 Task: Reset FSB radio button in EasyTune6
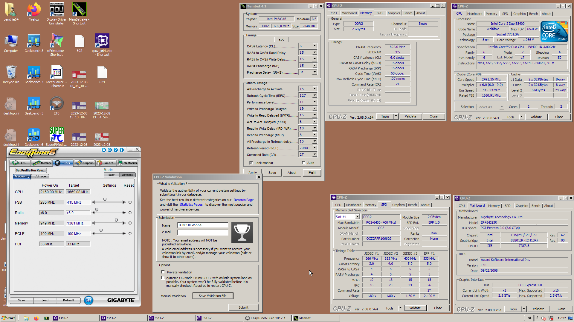pos(130,202)
